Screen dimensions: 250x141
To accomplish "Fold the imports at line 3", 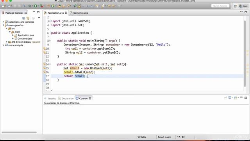I will pyautogui.click(x=50, y=21).
